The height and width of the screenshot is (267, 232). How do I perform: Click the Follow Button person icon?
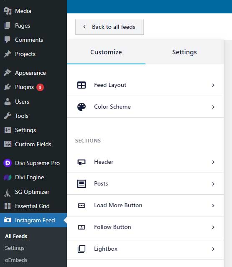(x=82, y=227)
